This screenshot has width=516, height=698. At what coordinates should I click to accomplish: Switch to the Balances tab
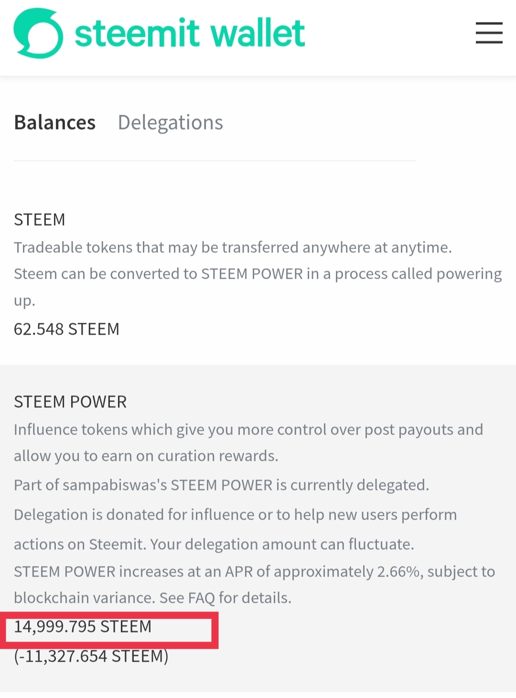(x=55, y=122)
